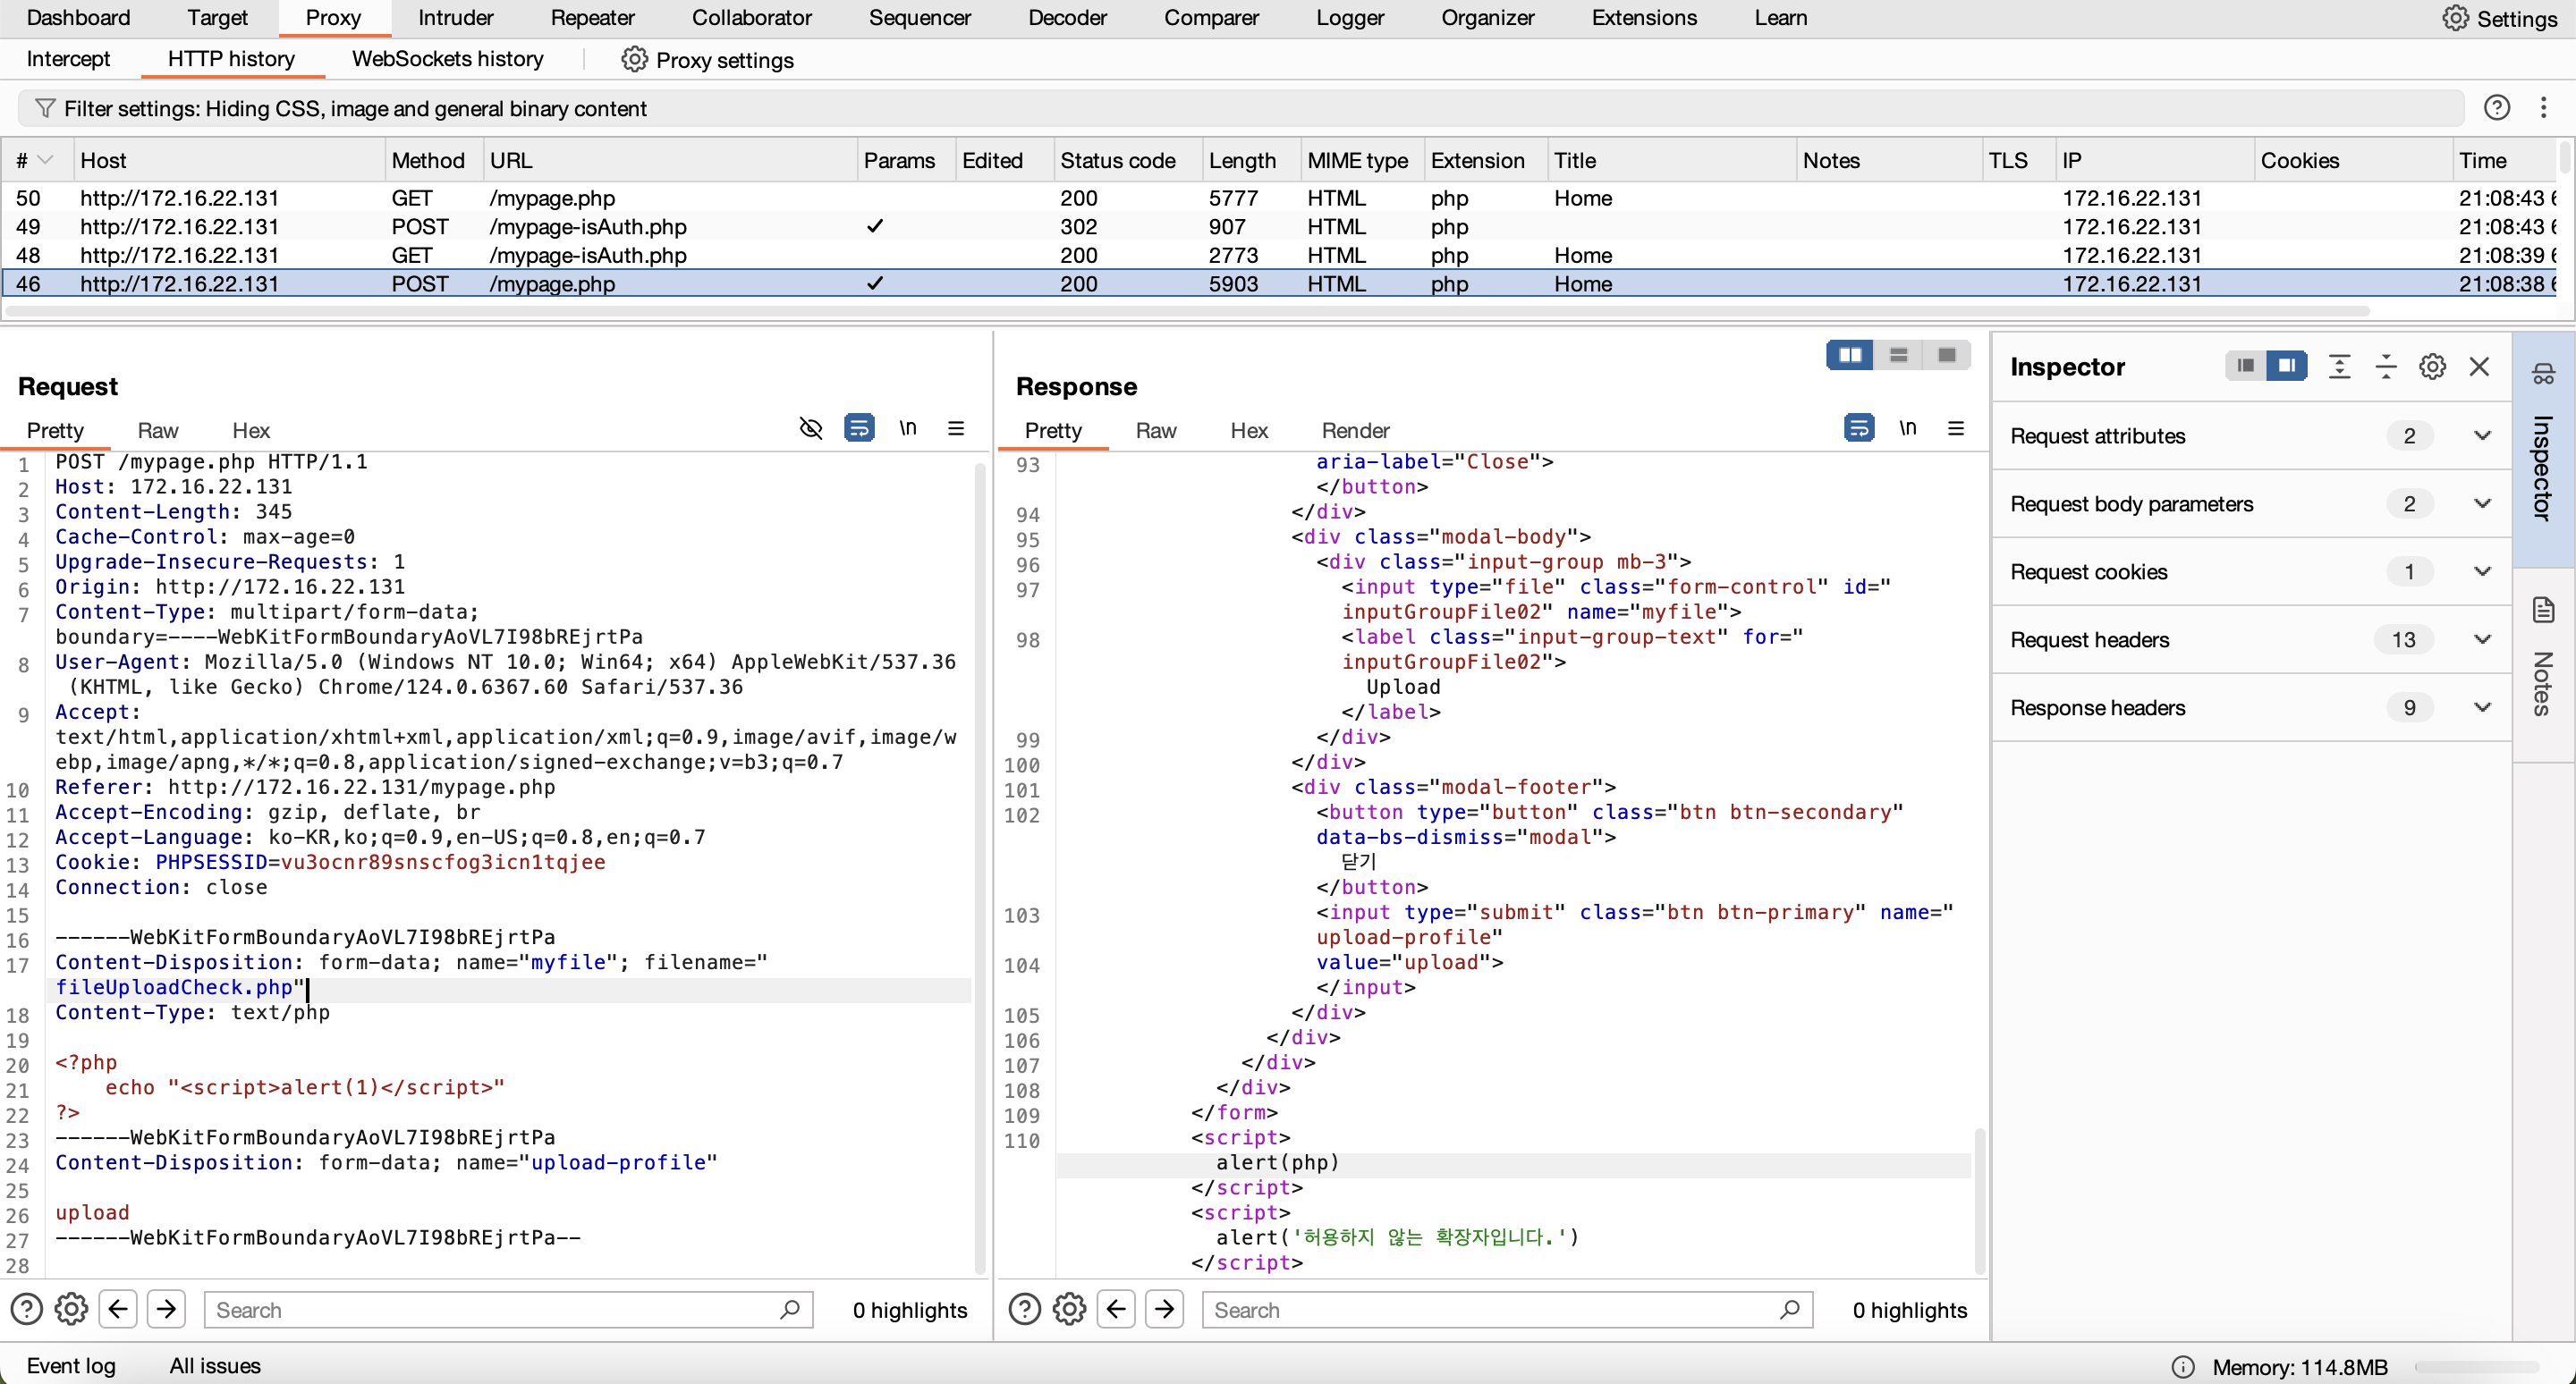Open the Response editor hamburger menu
Viewport: 2576px width, 1384px height.
pyautogui.click(x=1956, y=428)
